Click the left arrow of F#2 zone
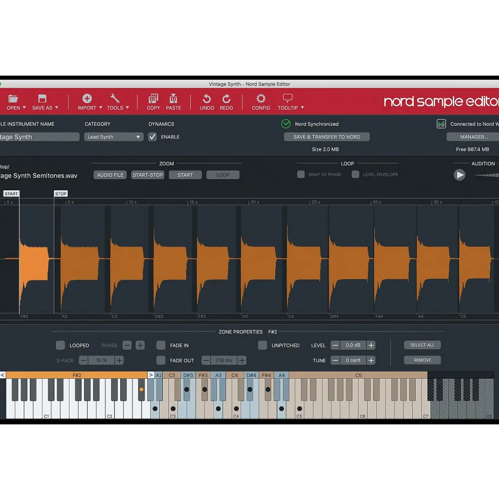499x500 pixels. click(x=3, y=375)
